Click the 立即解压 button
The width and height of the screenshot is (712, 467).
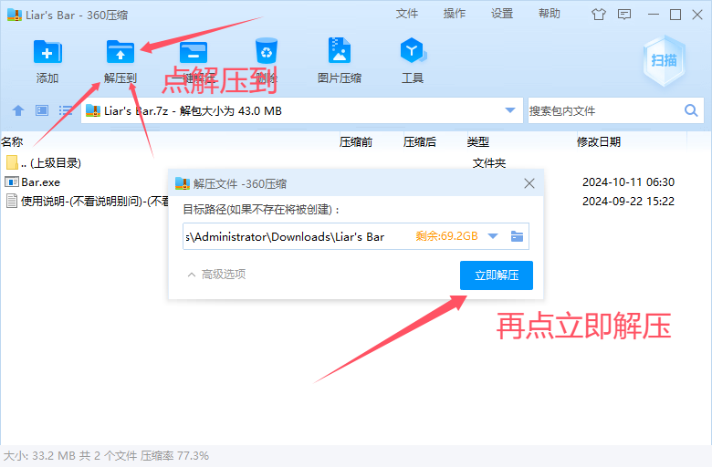click(497, 275)
